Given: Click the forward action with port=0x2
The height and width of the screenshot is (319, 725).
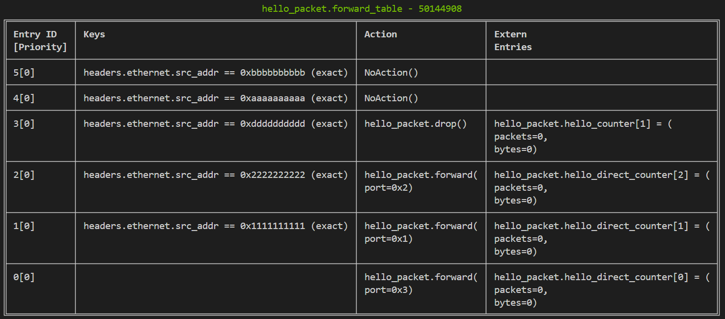Looking at the screenshot, I should coord(421,181).
